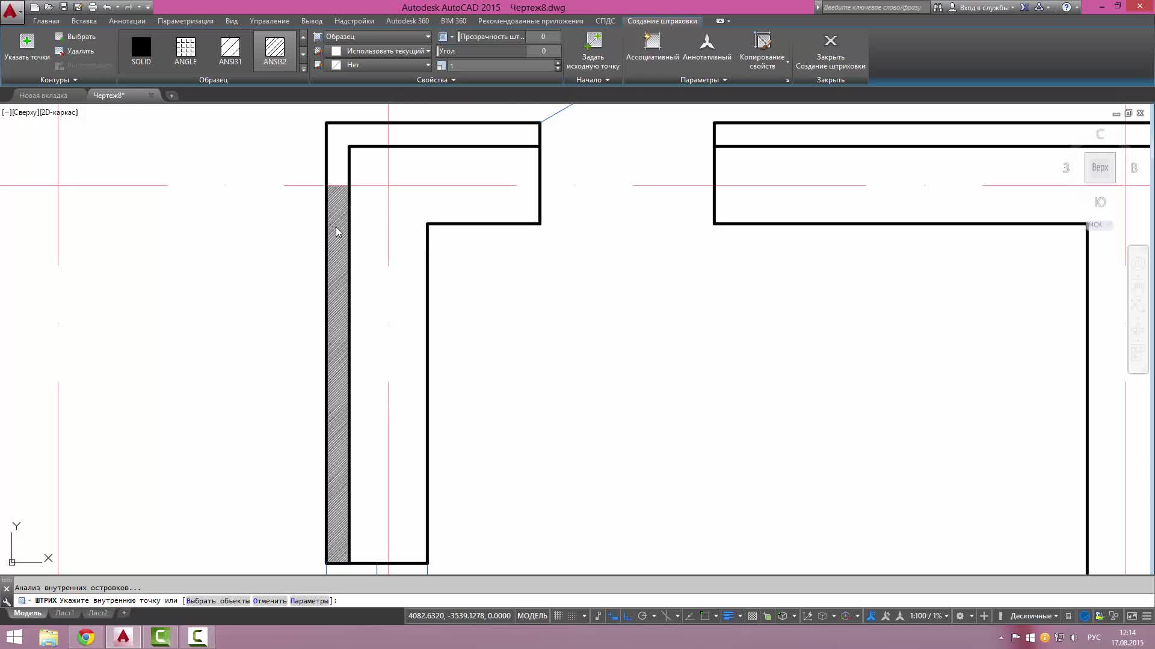Click the selection filtering gizmo icon in status bar
This screenshot has width=1155, height=649.
click(822, 616)
